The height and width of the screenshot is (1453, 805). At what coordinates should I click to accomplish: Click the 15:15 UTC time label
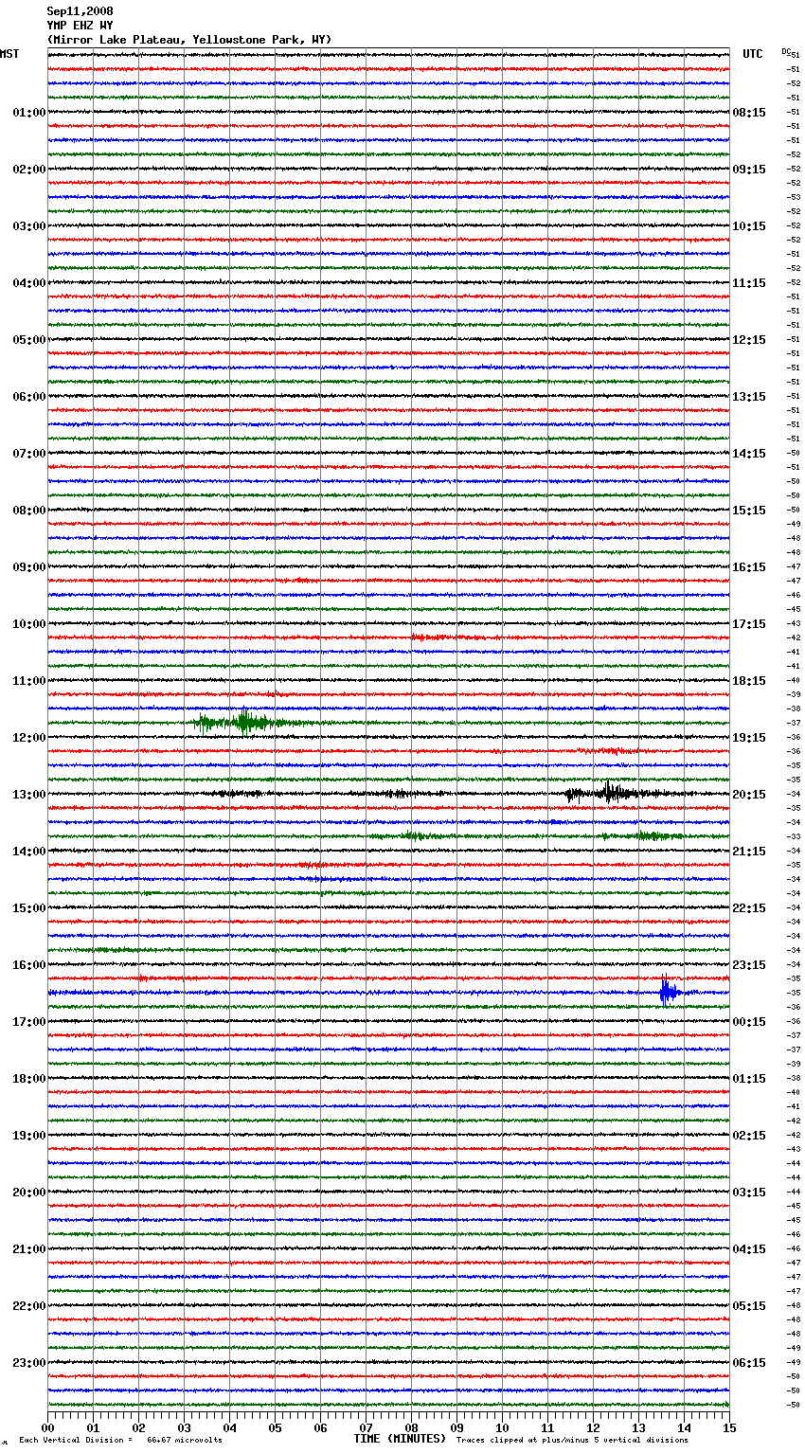tap(749, 511)
